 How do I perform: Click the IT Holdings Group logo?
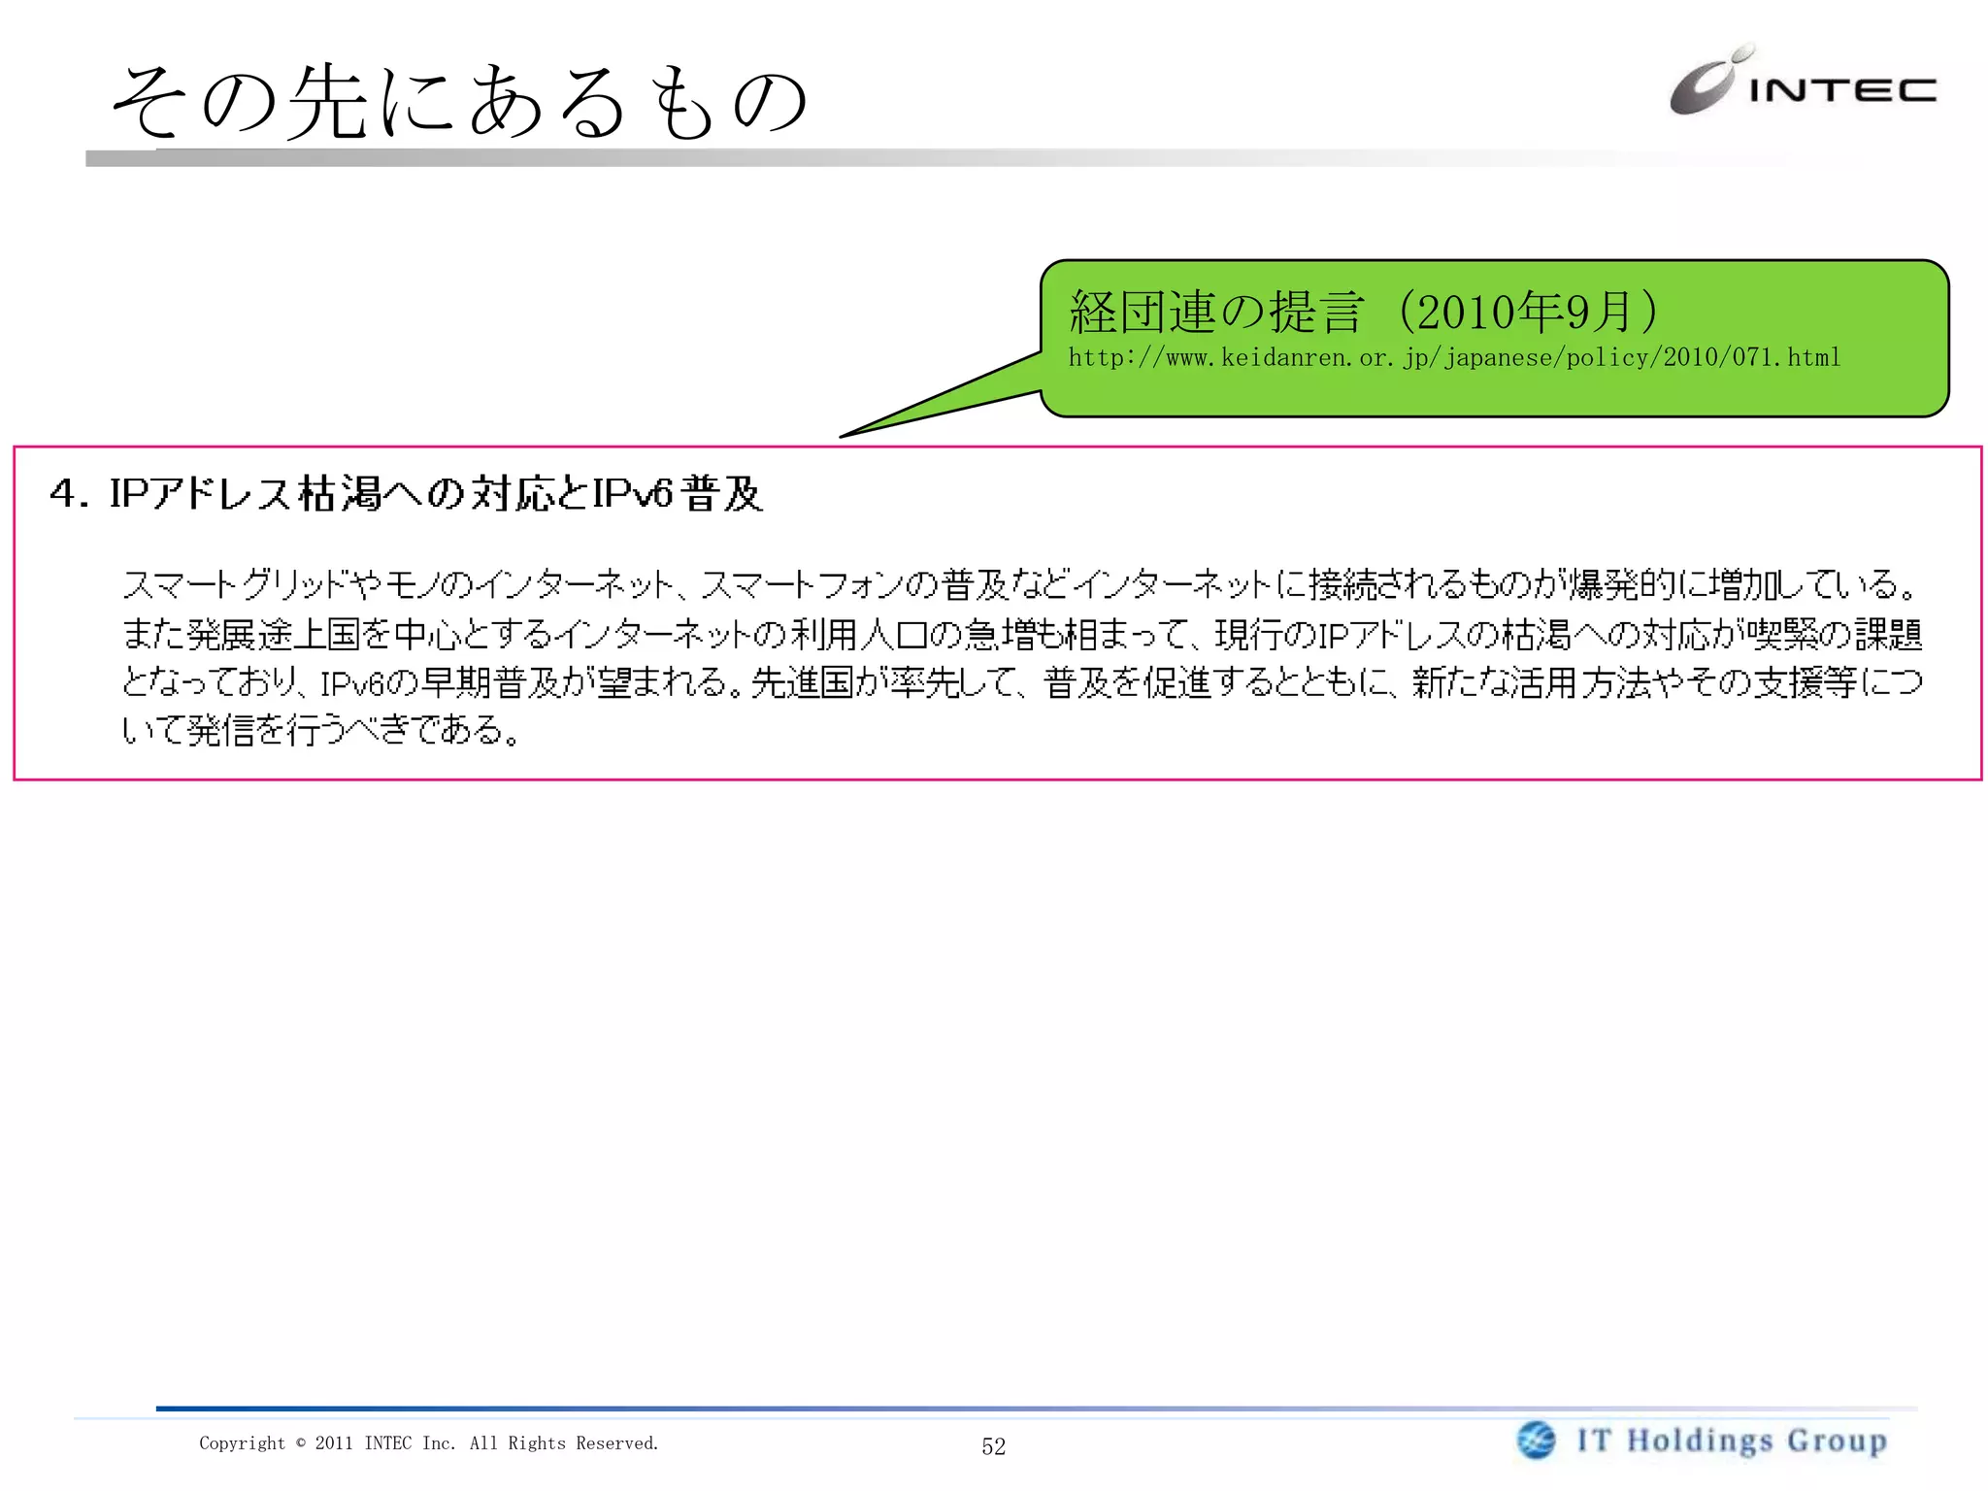[x=1703, y=1441]
